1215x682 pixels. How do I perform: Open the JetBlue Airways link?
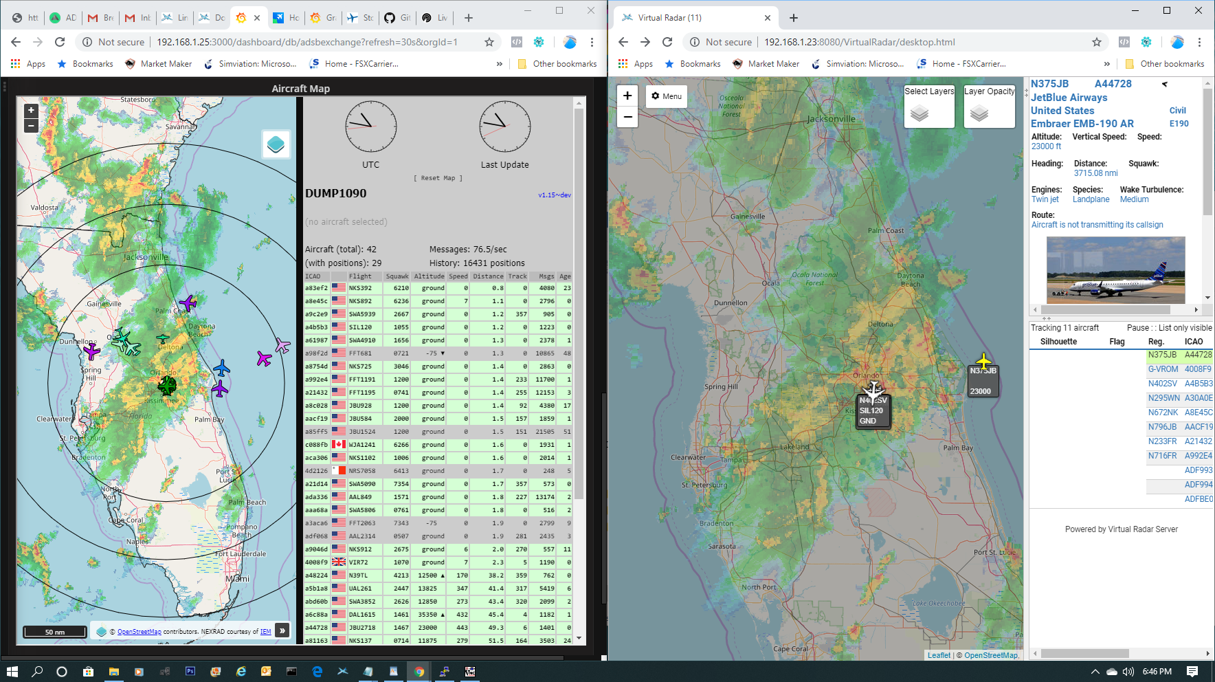click(x=1069, y=98)
